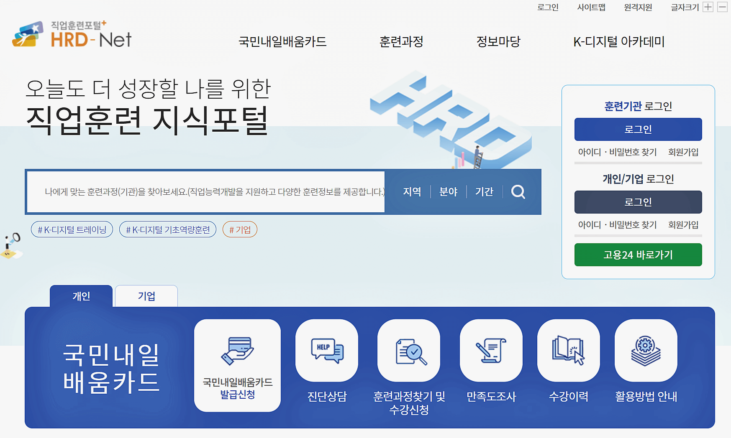Switch to 개인 tab
Screen dimensions: 731x438
pyautogui.click(x=81, y=296)
